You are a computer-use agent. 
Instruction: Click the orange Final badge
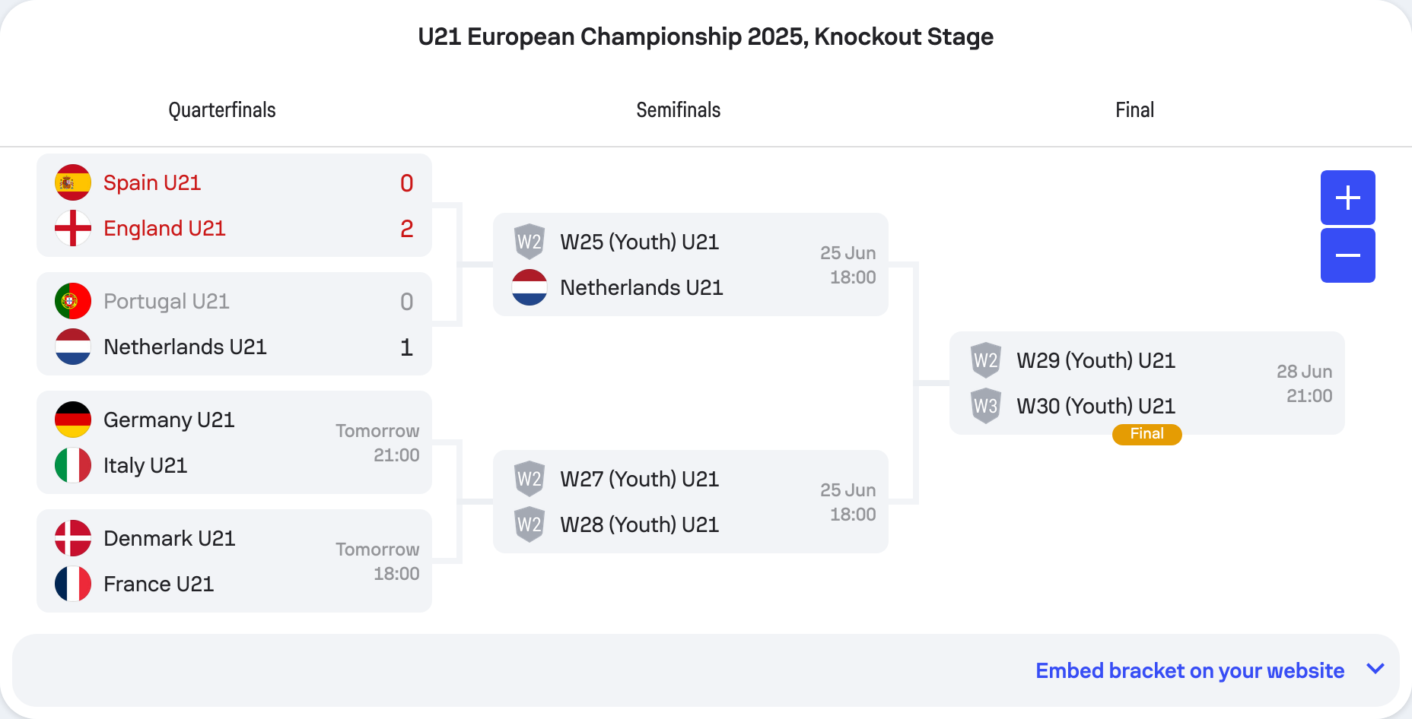1146,434
